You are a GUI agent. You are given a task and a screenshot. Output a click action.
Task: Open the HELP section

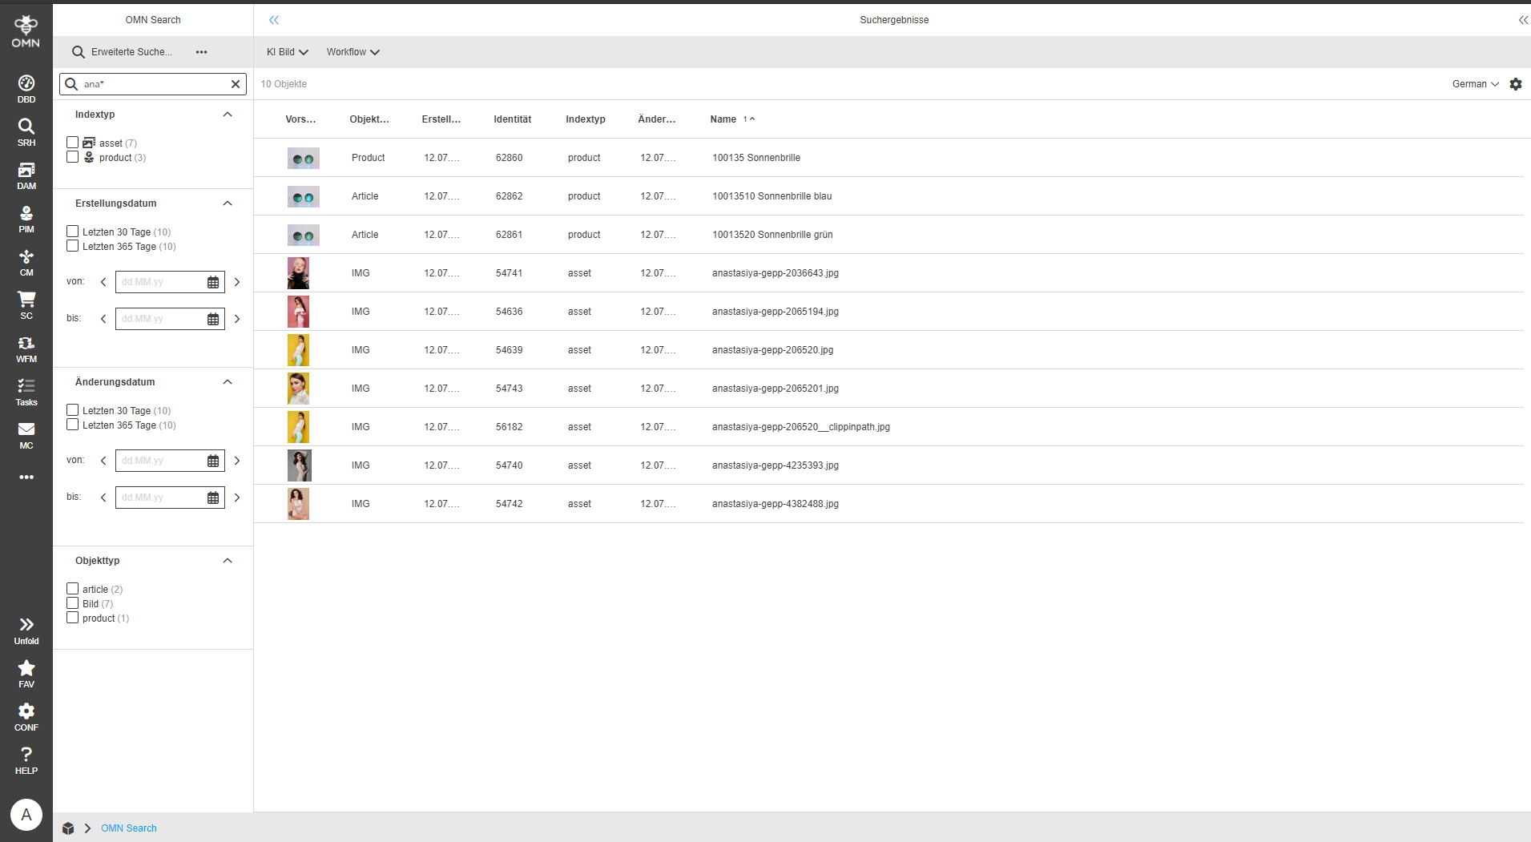pyautogui.click(x=26, y=758)
